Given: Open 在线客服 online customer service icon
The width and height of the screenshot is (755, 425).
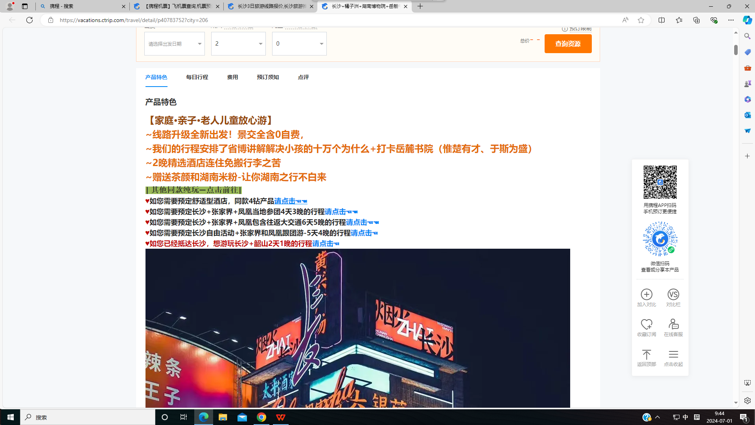Looking at the screenshot, I should click(673, 325).
